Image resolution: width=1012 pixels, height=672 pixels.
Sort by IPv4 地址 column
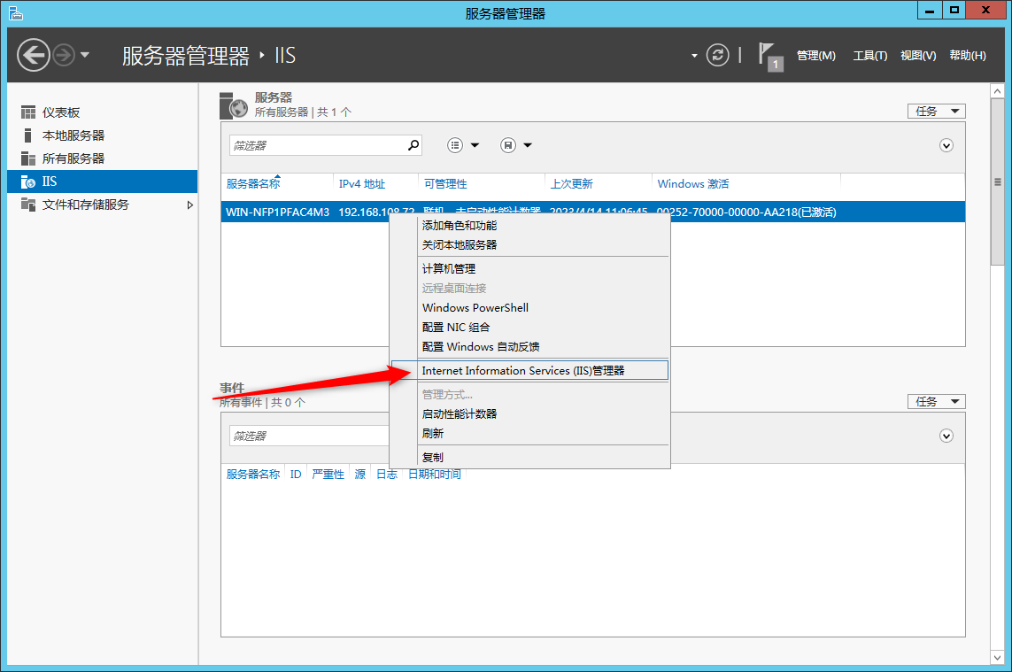(x=362, y=184)
